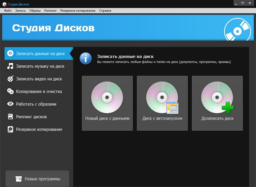Choose the Новый диск с данными tile

tap(107, 103)
